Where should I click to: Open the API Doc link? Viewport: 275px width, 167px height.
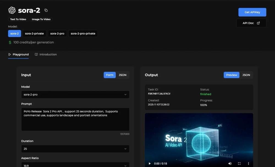tap(251, 23)
